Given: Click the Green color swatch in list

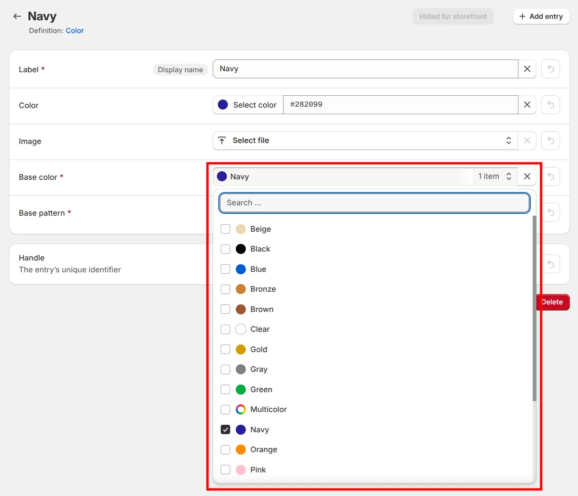Looking at the screenshot, I should click(x=241, y=389).
